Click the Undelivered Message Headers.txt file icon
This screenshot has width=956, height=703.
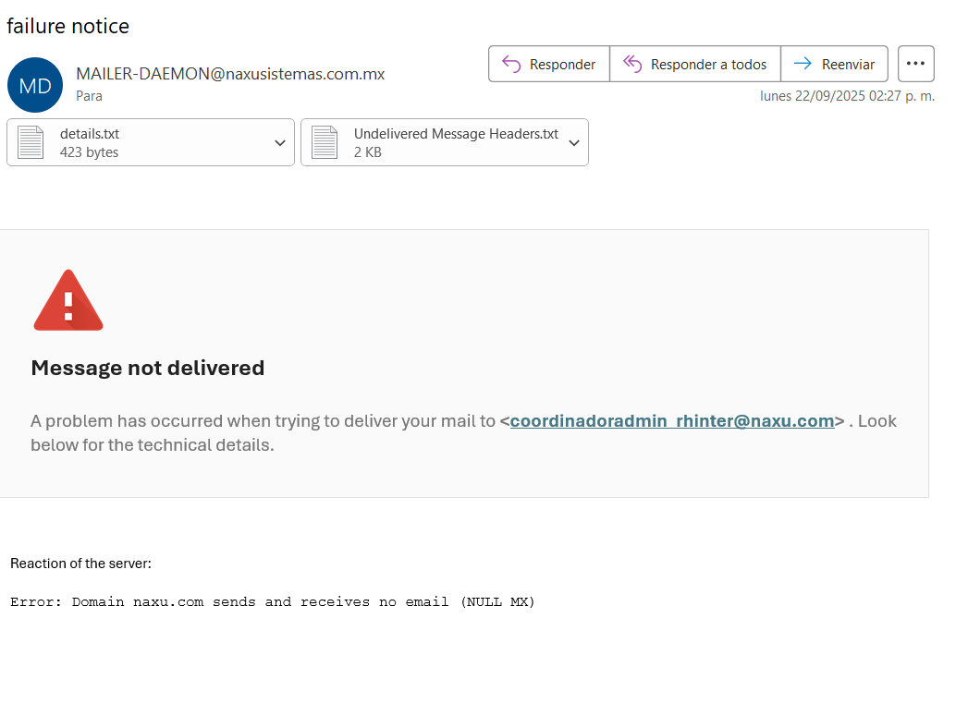pos(325,142)
